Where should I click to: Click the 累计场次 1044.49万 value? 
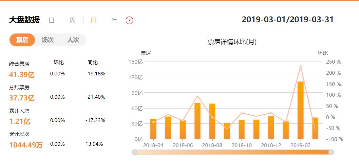tap(26, 145)
